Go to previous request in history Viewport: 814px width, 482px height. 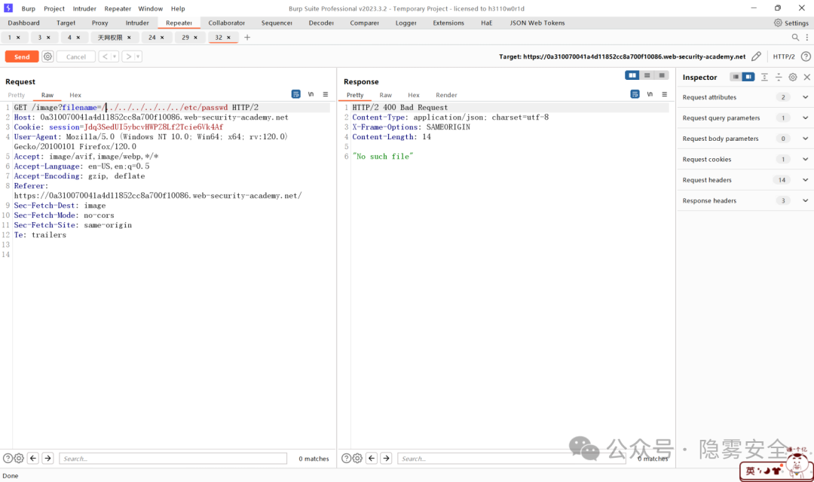pyautogui.click(x=105, y=56)
